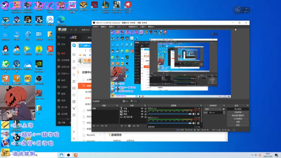281x158 pixels.
Task: Open the Tencent QQ penguin desktop icon
Action: coord(5,50)
